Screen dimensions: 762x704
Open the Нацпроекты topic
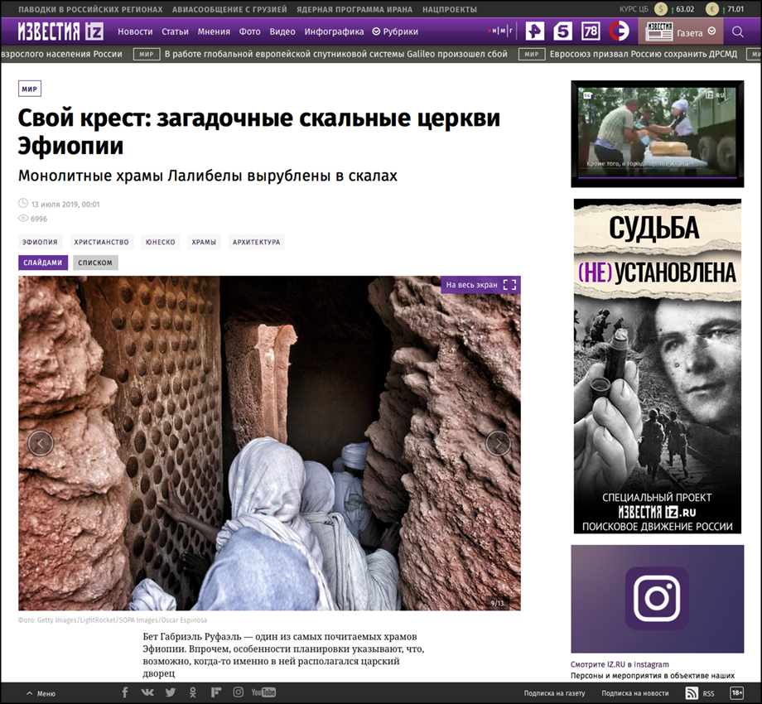(450, 9)
